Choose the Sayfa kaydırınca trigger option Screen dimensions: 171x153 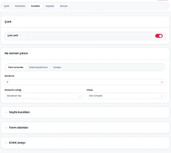click(x=38, y=67)
